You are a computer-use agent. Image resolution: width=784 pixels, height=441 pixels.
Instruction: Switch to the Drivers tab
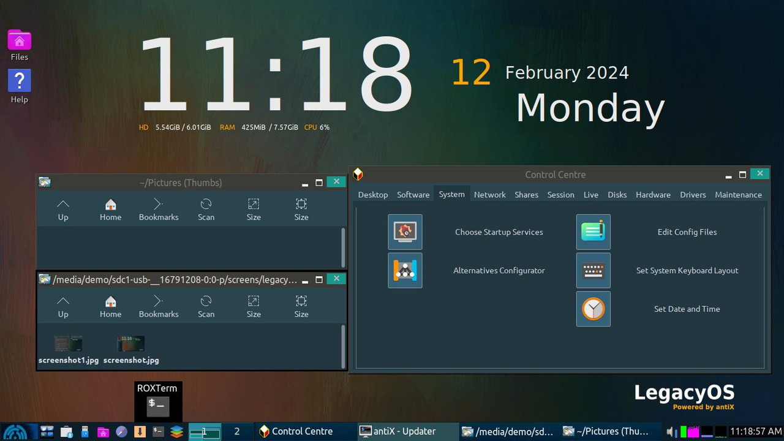[x=693, y=195]
